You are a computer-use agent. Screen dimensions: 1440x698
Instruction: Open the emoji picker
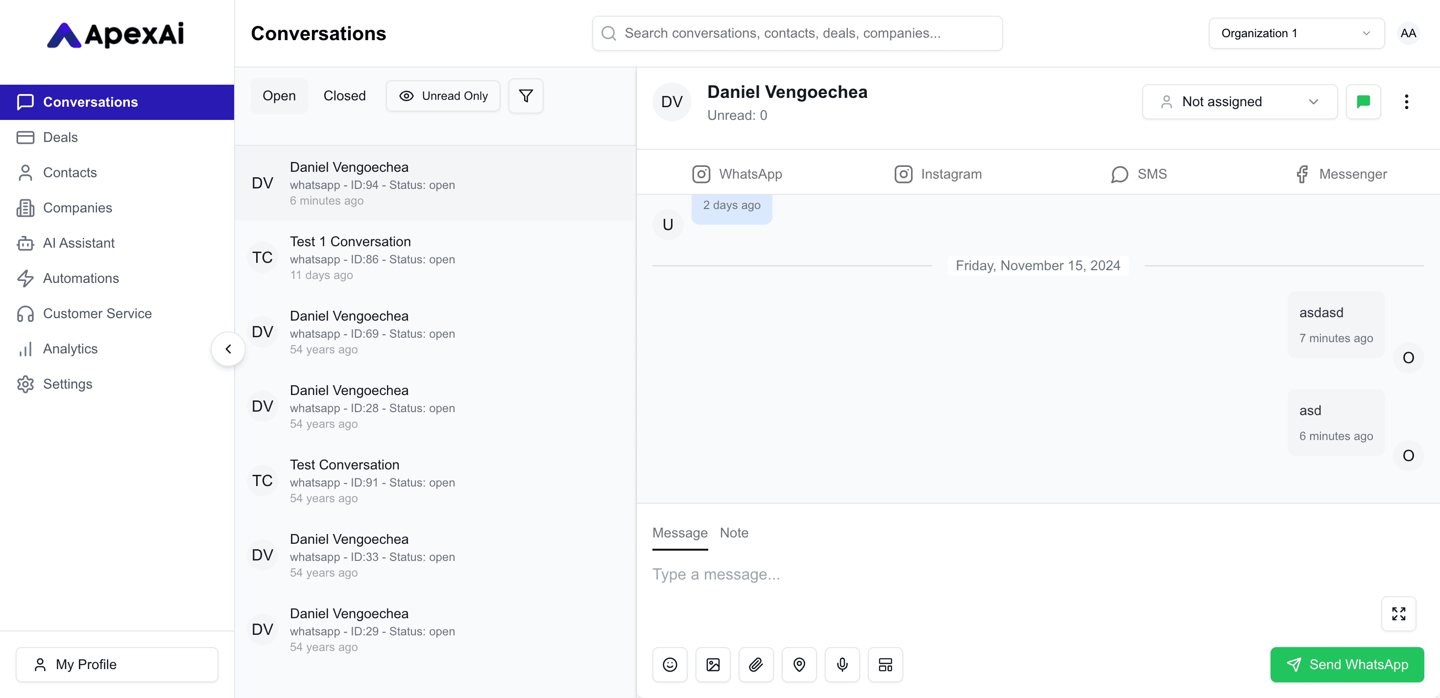[669, 664]
